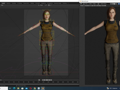Screen dimensions: 120x90
Task: Open the Global transform orientation dropdown
Action: (41, 5)
